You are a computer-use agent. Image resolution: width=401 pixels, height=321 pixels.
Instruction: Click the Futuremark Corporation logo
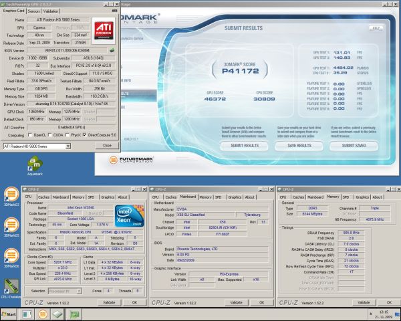[131, 160]
